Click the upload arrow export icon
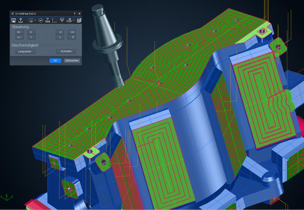The width and height of the screenshot is (304, 210). [21, 20]
